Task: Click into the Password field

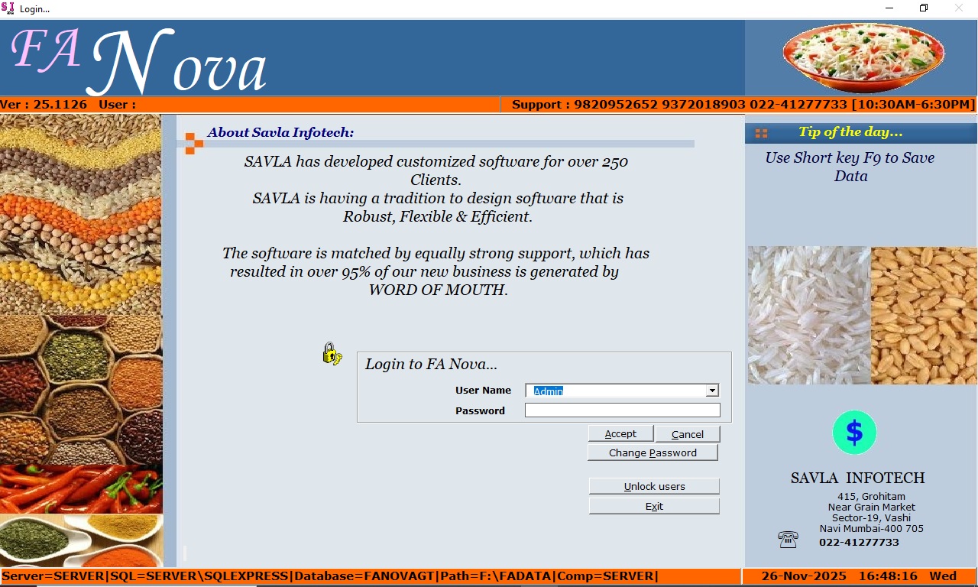Action: [x=622, y=410]
